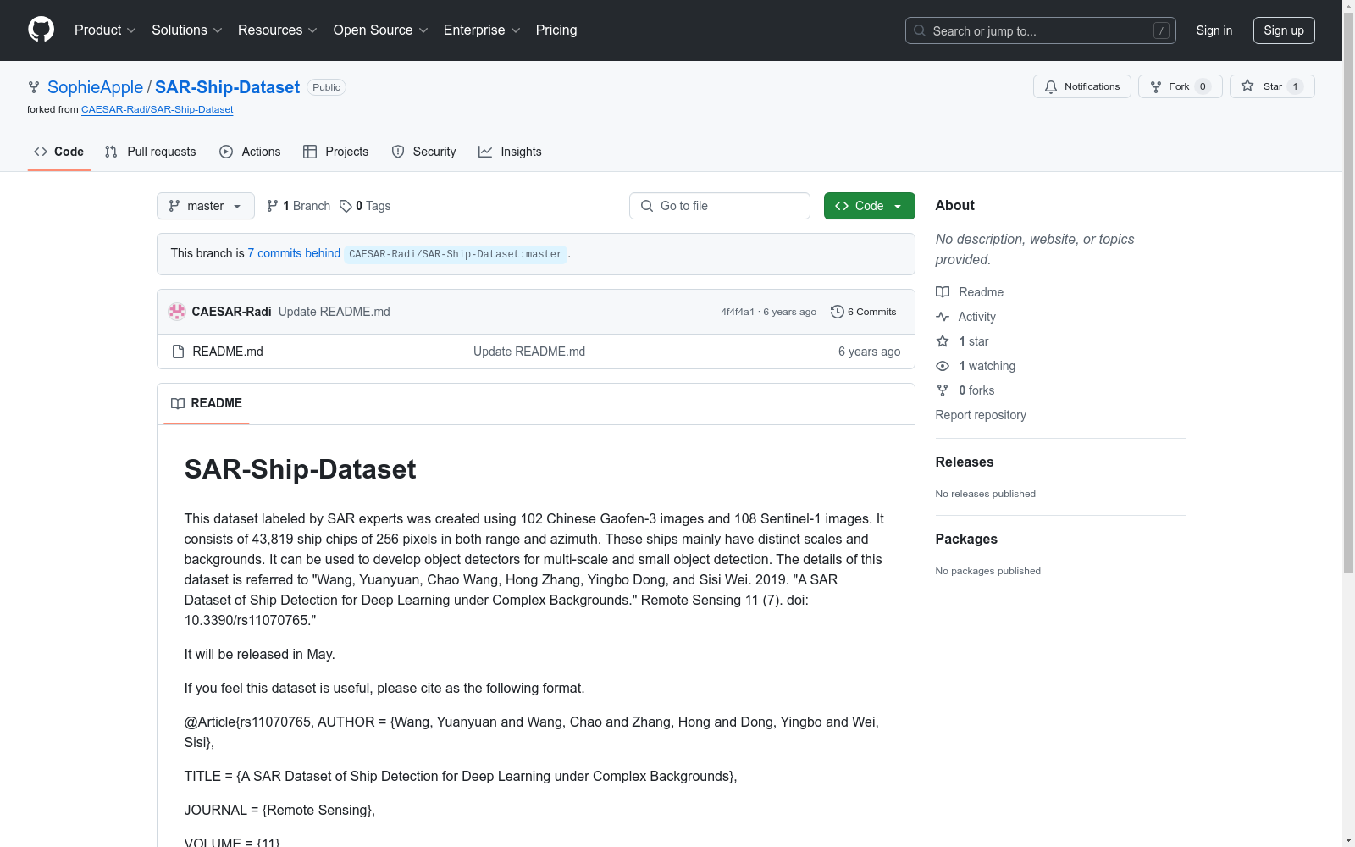
Task: Open the '0 Tags' link
Action: (x=365, y=206)
